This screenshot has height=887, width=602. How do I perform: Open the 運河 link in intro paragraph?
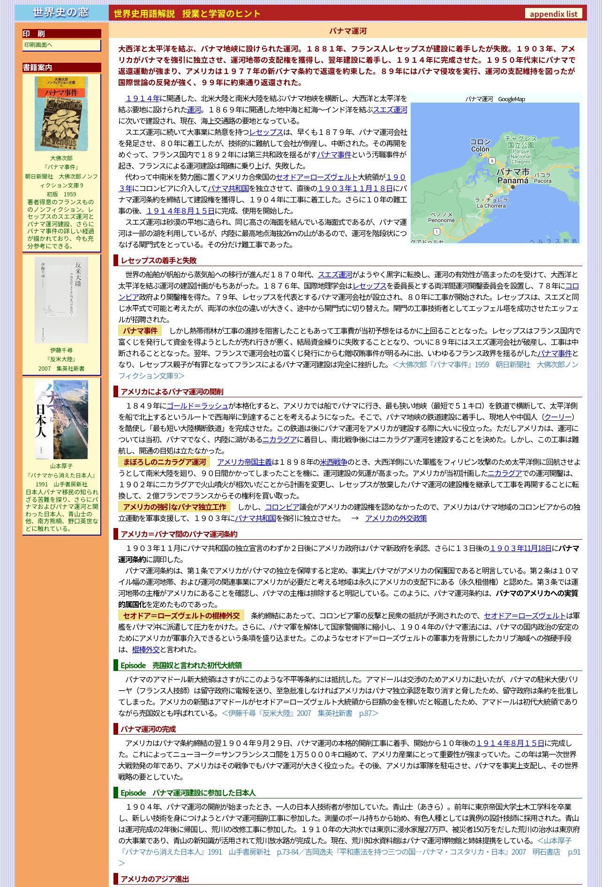(194, 110)
